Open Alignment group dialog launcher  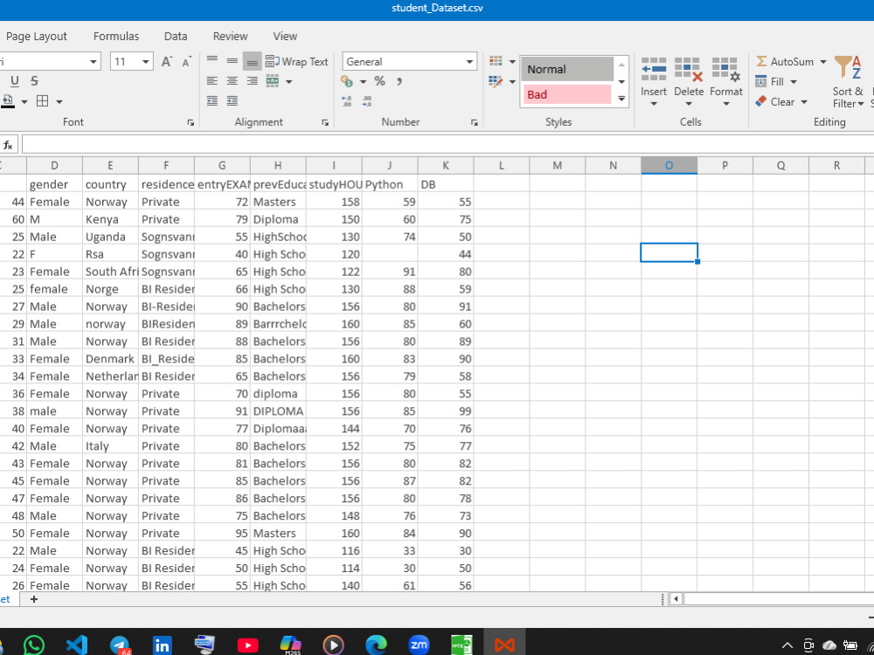click(325, 122)
